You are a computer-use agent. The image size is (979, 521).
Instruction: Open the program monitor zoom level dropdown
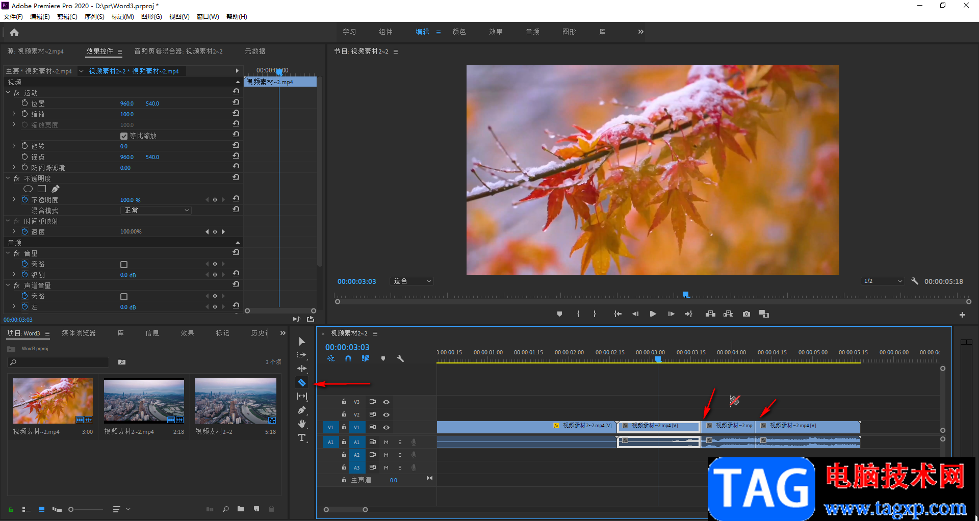412,281
